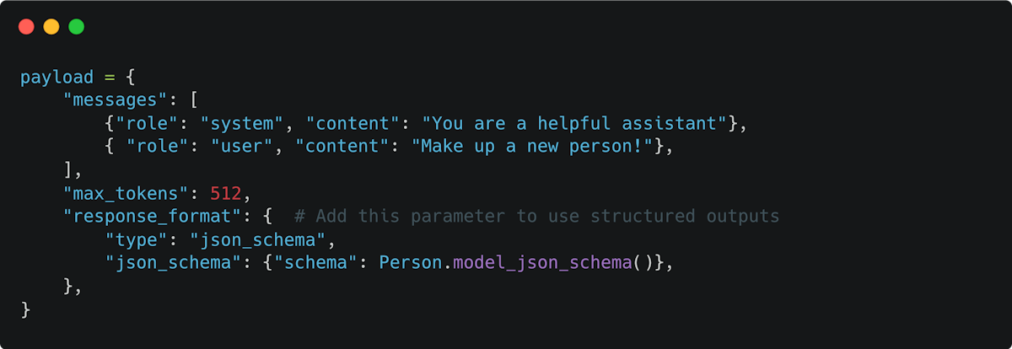The image size is (1012, 349).
Task: Click the red close window dot
Action: point(26,27)
